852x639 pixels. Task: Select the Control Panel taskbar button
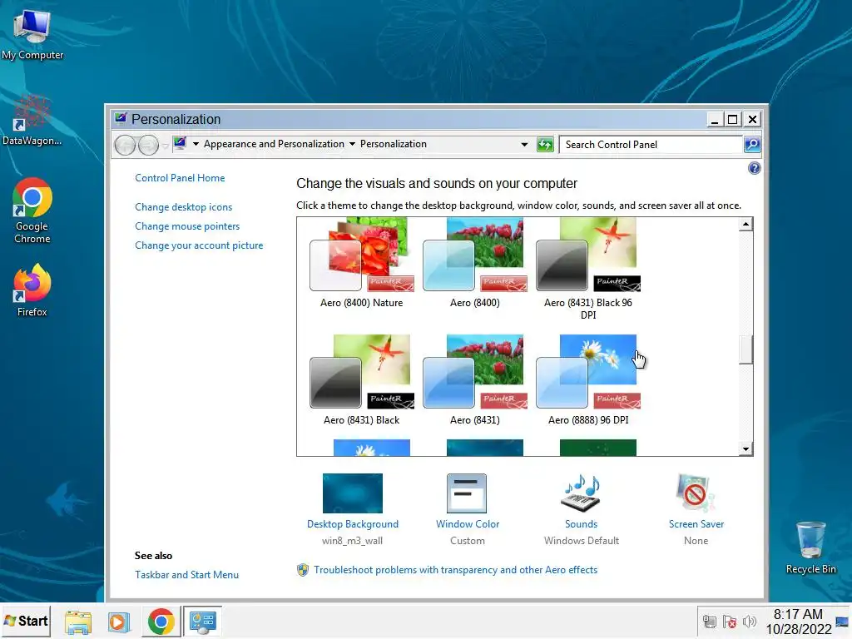pyautogui.click(x=203, y=622)
